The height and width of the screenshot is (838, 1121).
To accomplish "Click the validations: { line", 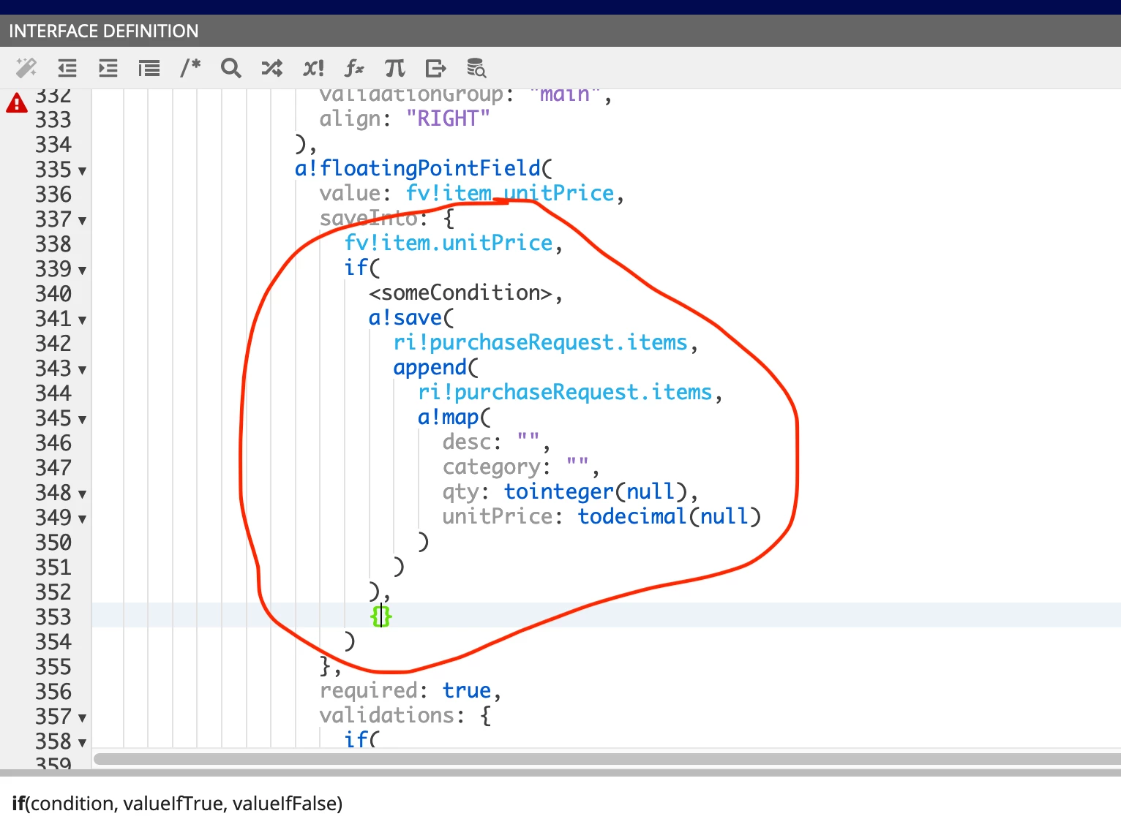I will point(405,715).
